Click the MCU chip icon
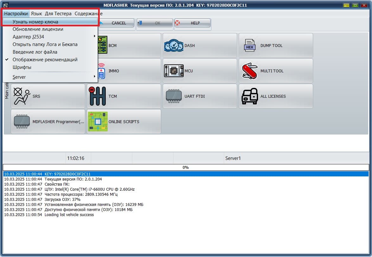This screenshot has height=257, width=372. (x=173, y=71)
